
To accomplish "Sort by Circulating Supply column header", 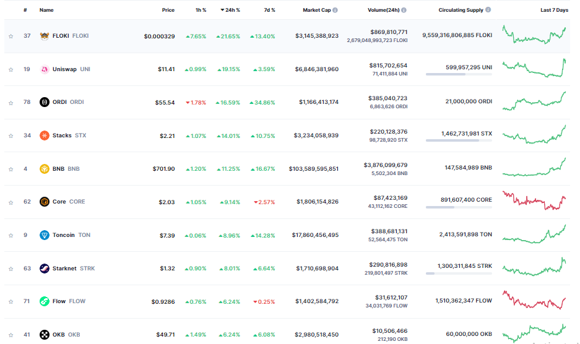I will tap(461, 10).
